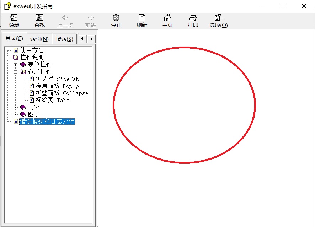Click page icon beside 错误捕获和日志分析
The height and width of the screenshot is (227, 315).
[16, 121]
